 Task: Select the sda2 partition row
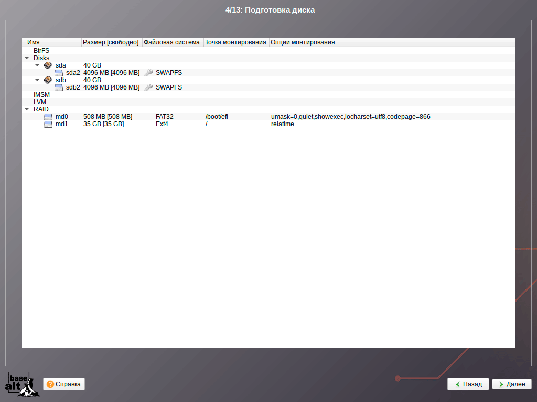[268, 72]
